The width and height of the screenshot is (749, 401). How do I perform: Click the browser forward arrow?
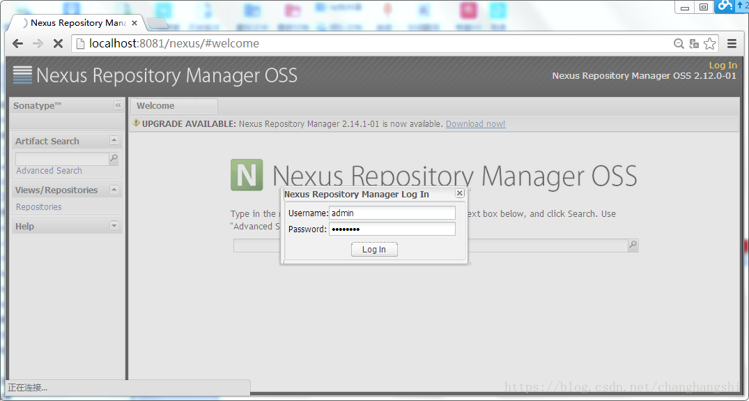pos(38,43)
